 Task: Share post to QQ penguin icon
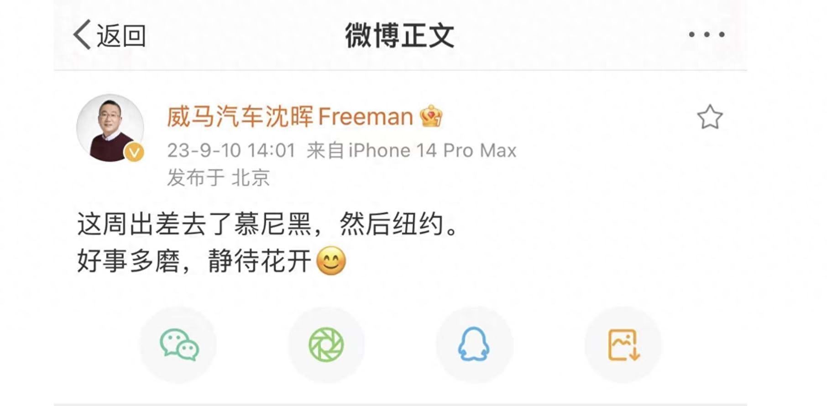[474, 344]
